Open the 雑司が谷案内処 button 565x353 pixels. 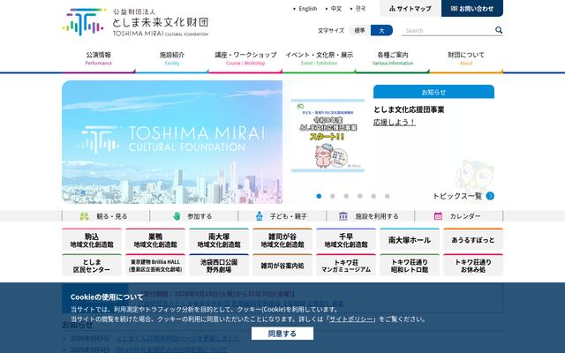tap(282, 265)
